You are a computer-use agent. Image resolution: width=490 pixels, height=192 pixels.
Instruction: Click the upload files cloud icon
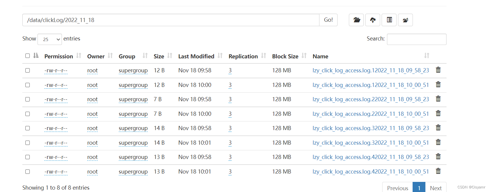(x=373, y=20)
